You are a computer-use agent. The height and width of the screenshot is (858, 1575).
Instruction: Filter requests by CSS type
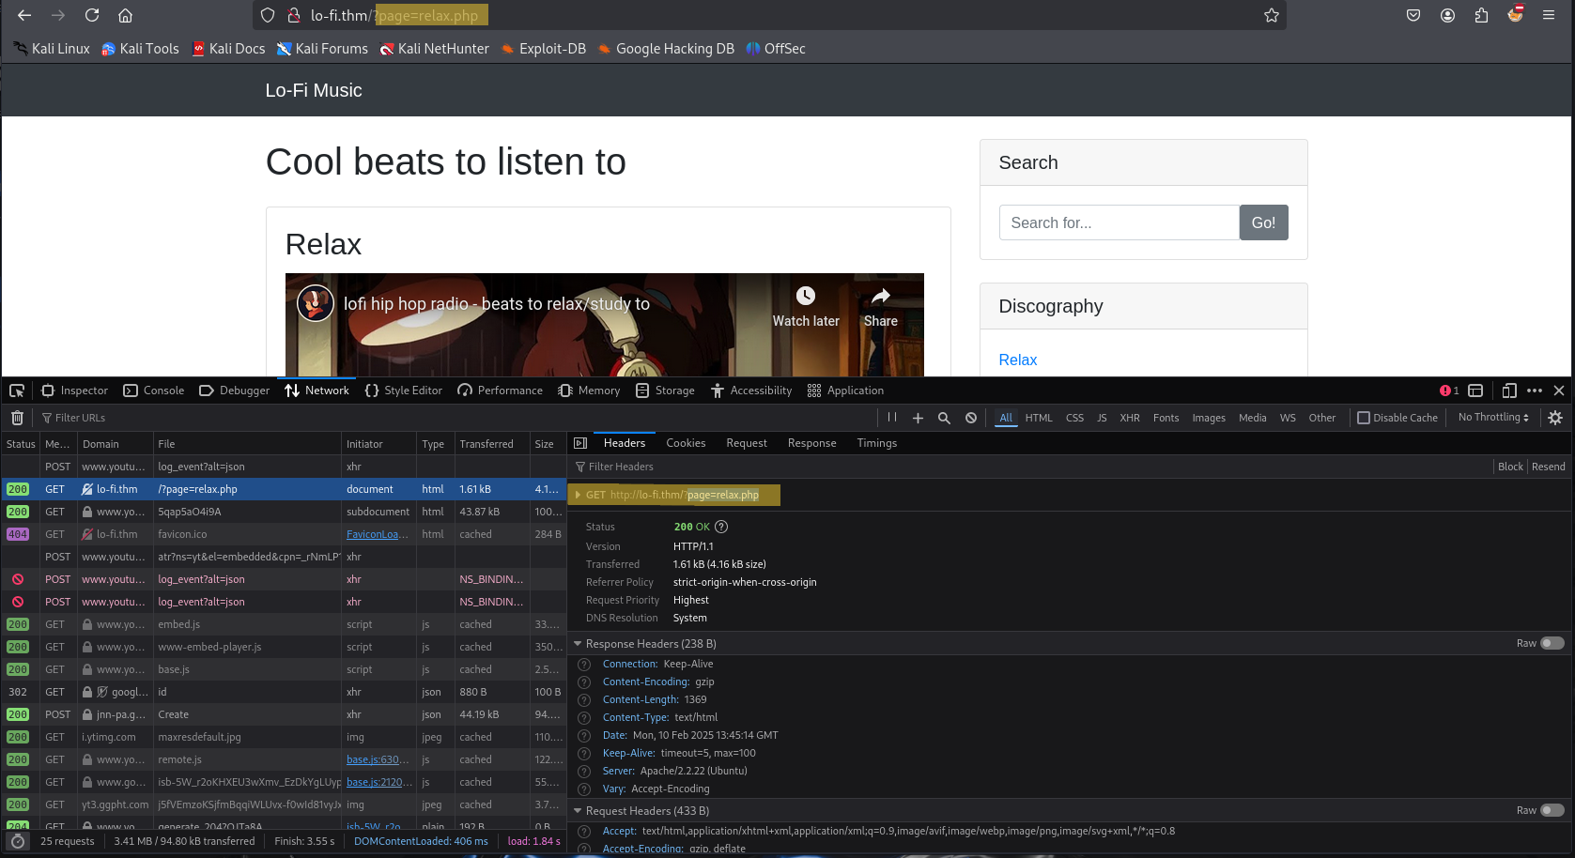coord(1074,418)
